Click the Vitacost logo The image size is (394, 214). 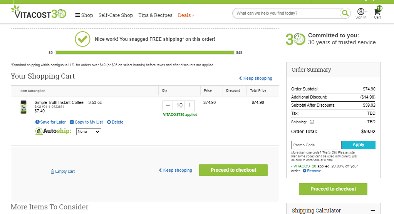click(x=39, y=12)
